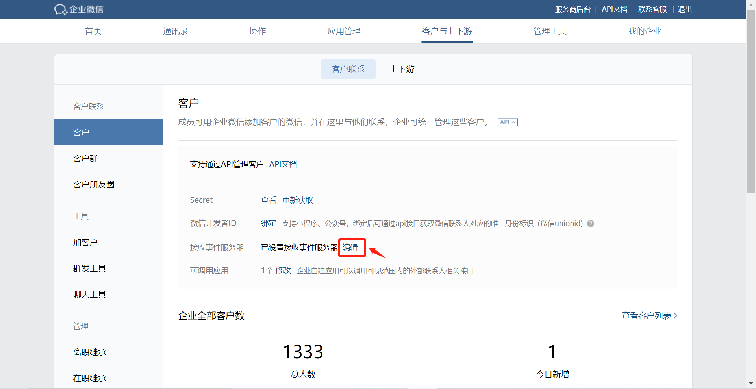Image resolution: width=756 pixels, height=389 pixels.
Task: Switch to the 应用管理 tab
Action: [x=344, y=31]
